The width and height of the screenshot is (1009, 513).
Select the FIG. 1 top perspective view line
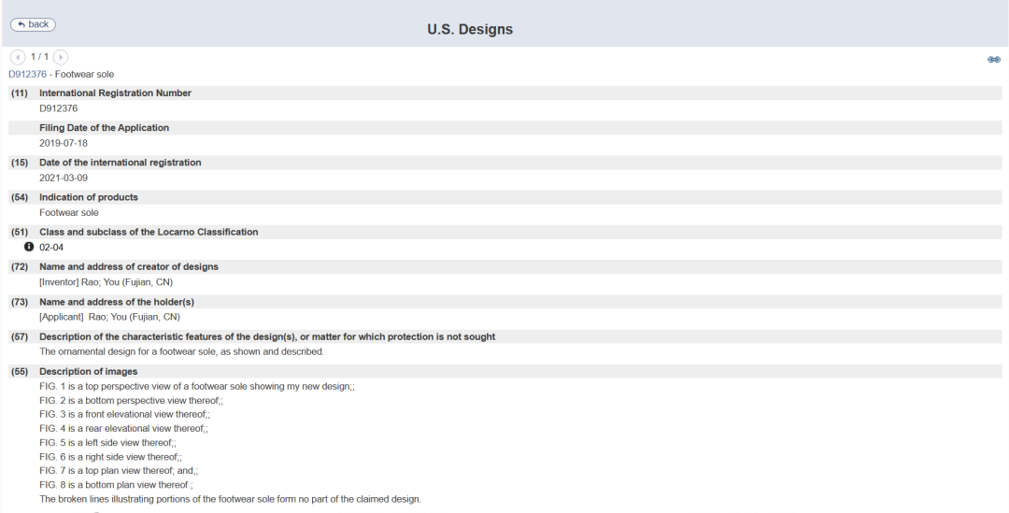click(197, 386)
